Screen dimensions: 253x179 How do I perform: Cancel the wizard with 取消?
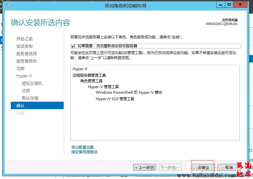pos(229,168)
